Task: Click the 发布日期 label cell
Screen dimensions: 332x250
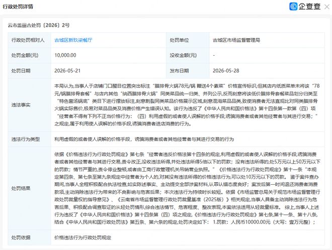Action: (188, 71)
